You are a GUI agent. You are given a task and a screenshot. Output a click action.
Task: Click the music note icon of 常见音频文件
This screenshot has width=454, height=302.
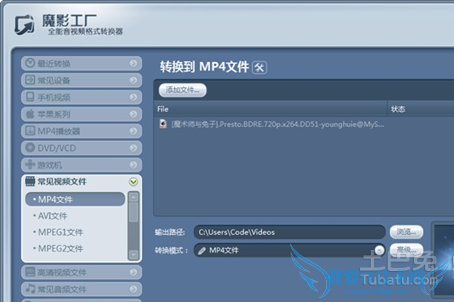(x=30, y=288)
